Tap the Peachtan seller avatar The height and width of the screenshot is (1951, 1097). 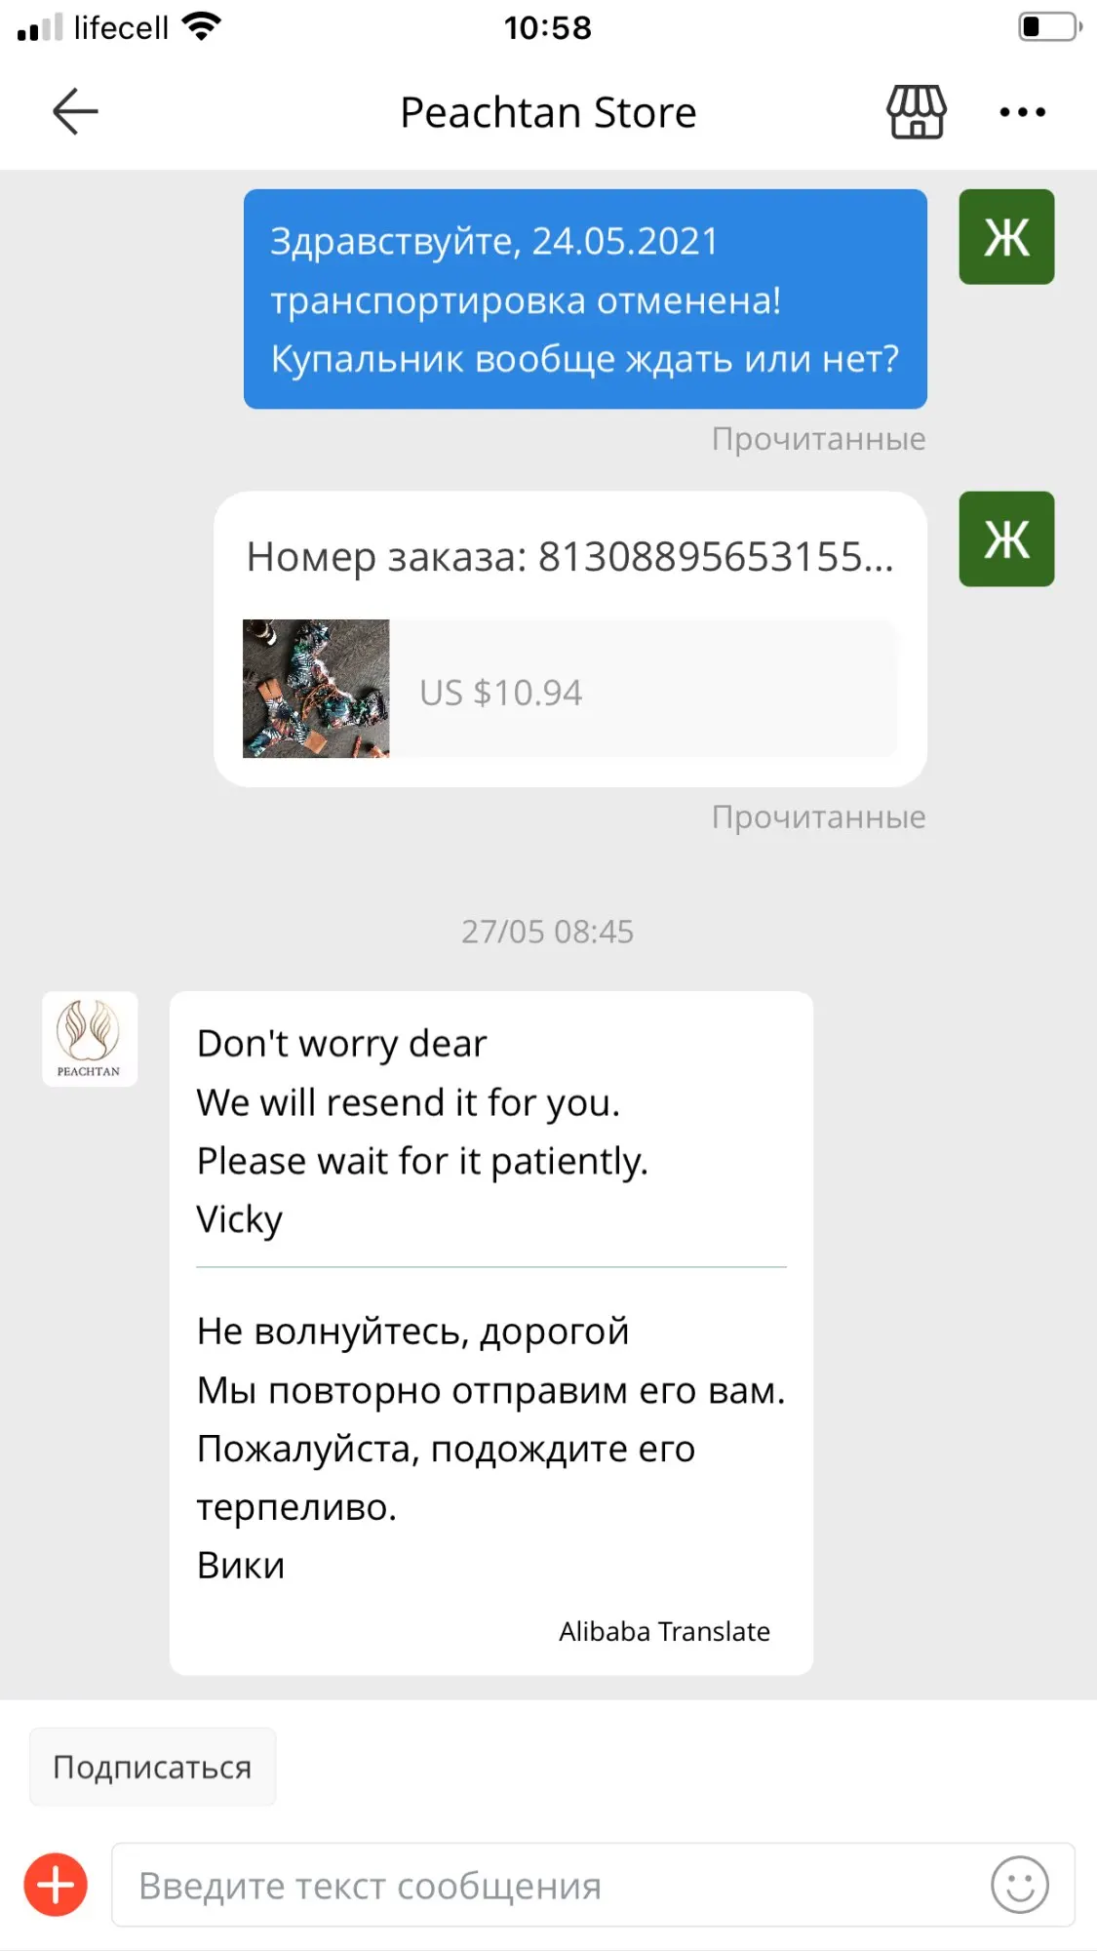tap(90, 1039)
